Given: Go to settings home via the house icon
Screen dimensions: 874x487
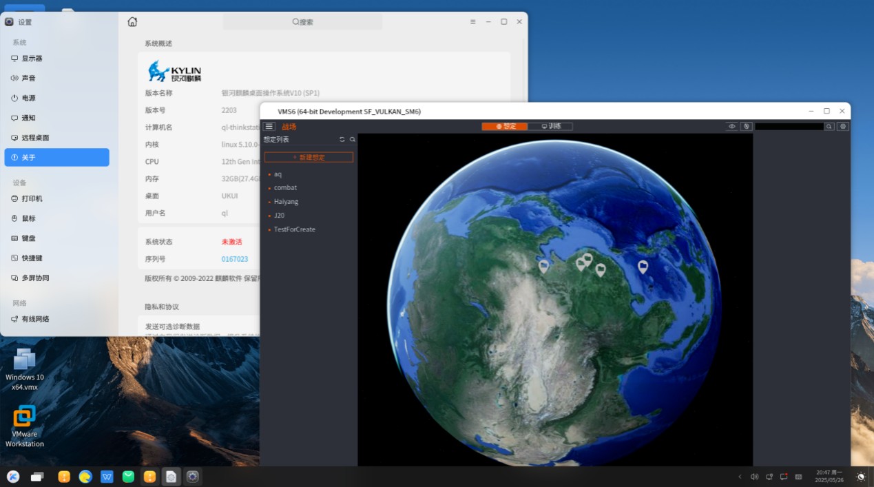Looking at the screenshot, I should coord(132,22).
